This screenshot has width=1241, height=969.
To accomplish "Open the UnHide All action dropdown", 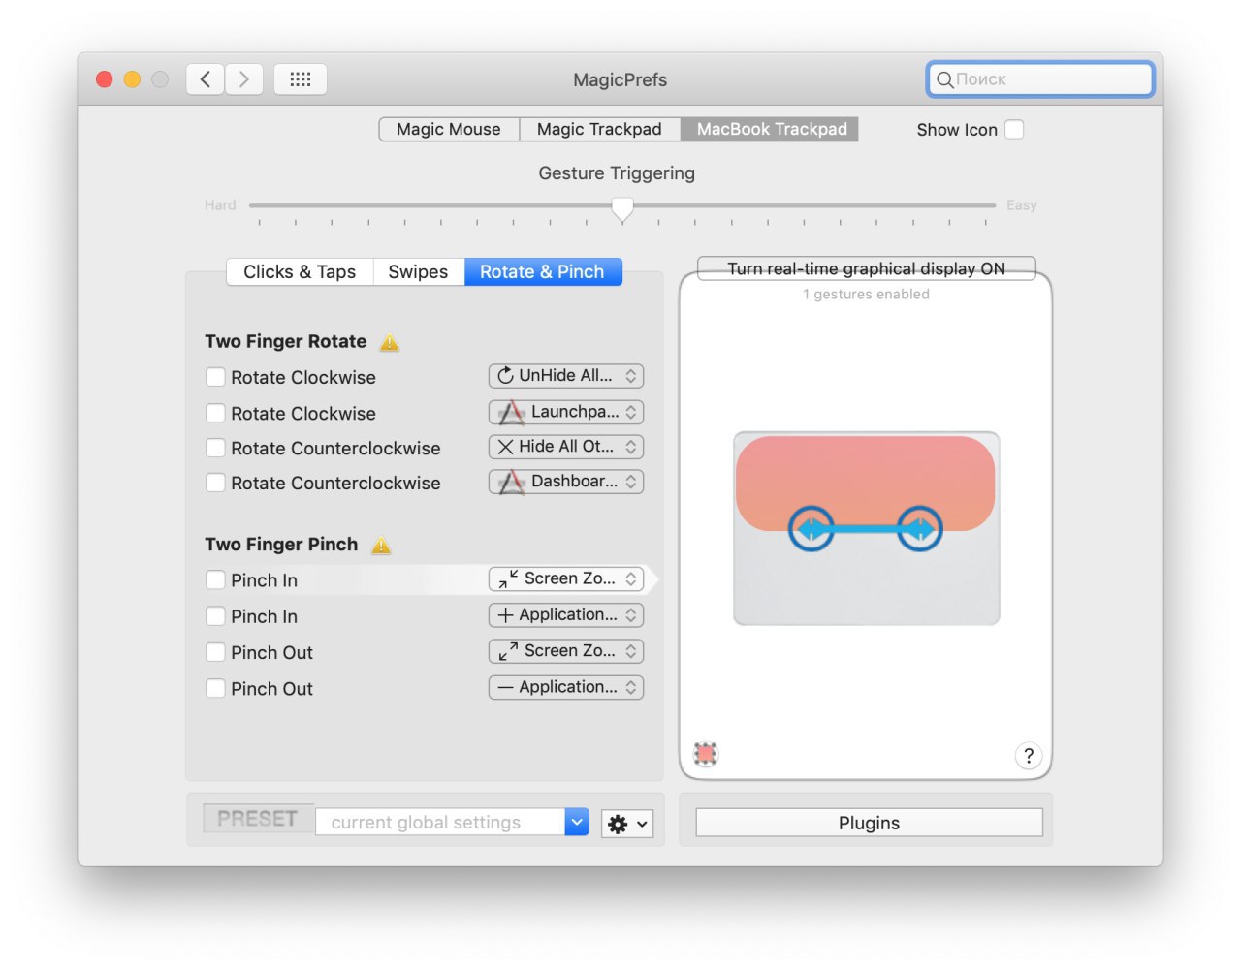I will click(x=566, y=376).
